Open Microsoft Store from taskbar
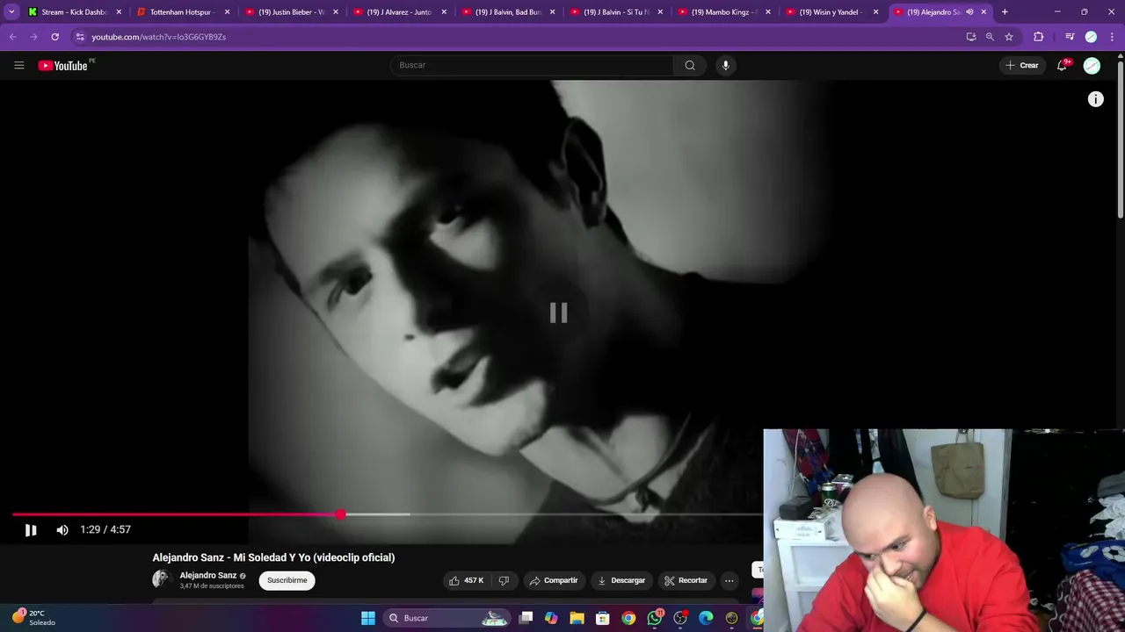Image resolution: width=1125 pixels, height=632 pixels. (x=603, y=618)
